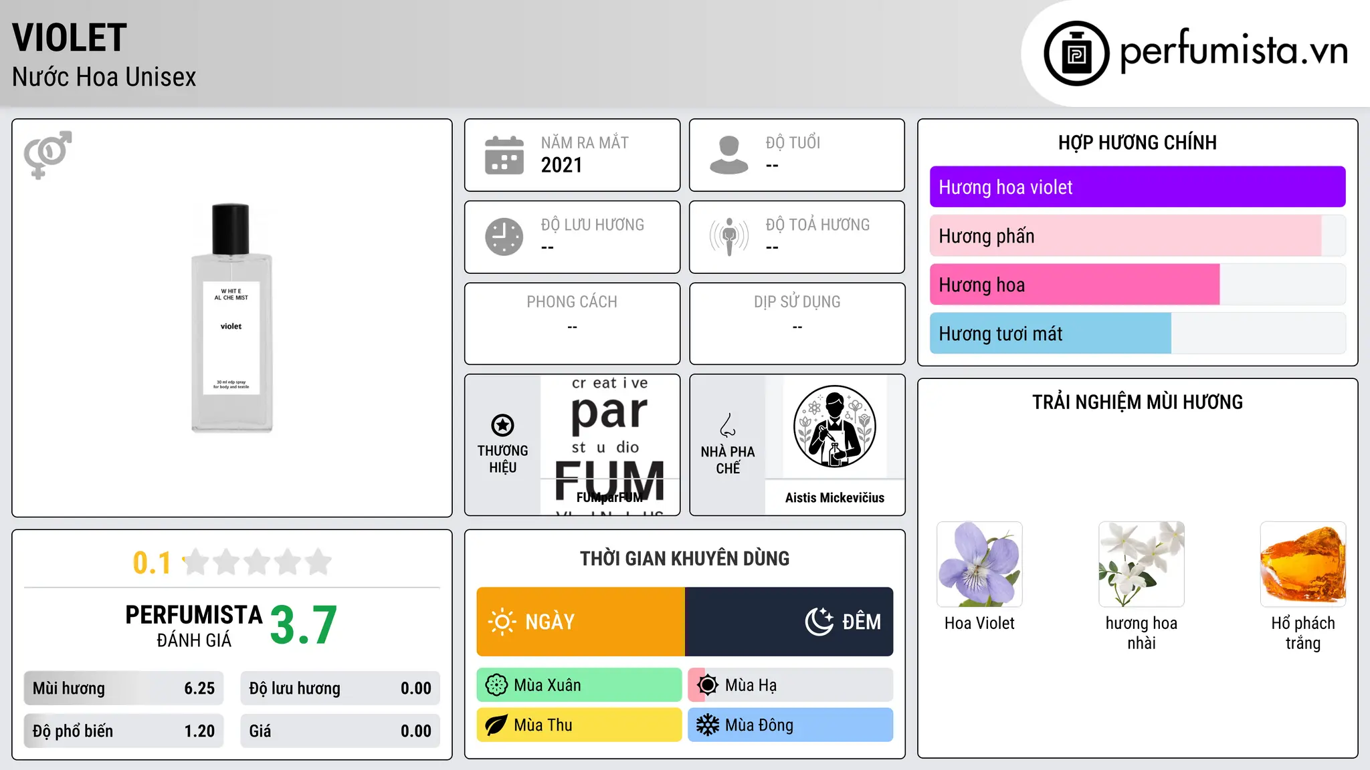This screenshot has width=1370, height=770.
Task: Select the yellow Mùa Thu season bar
Action: 579,725
